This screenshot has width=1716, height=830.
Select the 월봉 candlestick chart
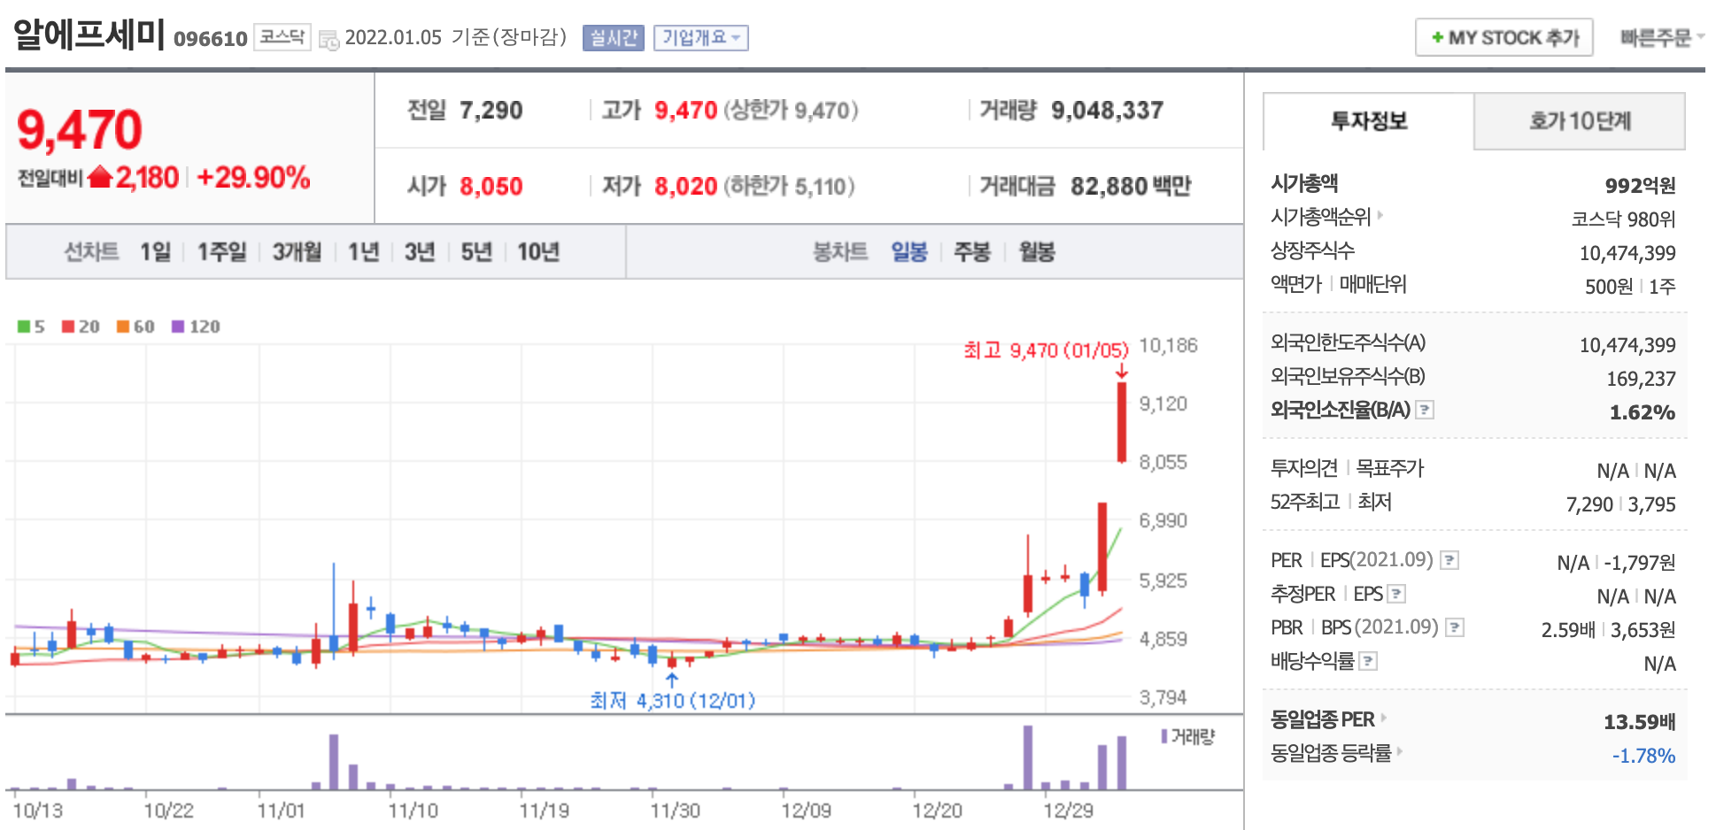pos(1037,252)
